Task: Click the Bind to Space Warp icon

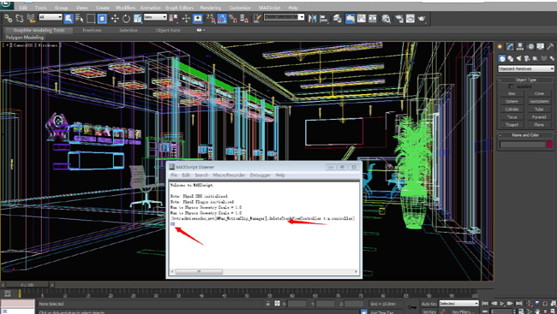Action: point(31,18)
